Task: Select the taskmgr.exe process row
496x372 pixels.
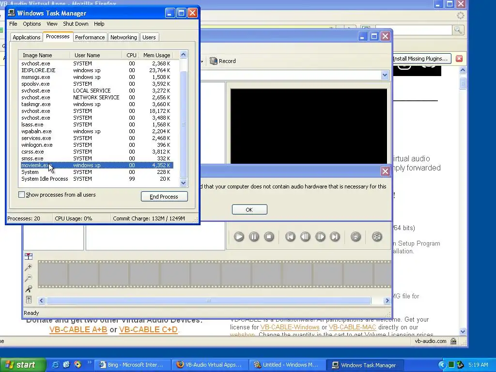Action: [97, 104]
